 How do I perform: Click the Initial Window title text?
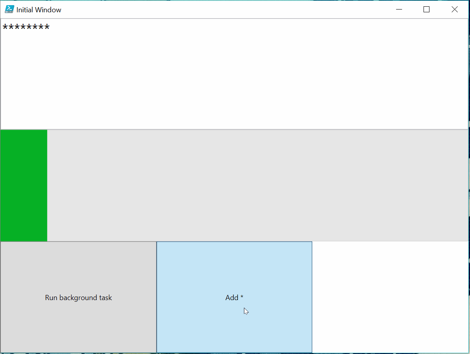pyautogui.click(x=39, y=10)
